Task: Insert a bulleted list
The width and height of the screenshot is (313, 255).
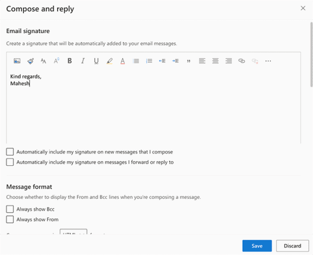Action: click(x=136, y=61)
